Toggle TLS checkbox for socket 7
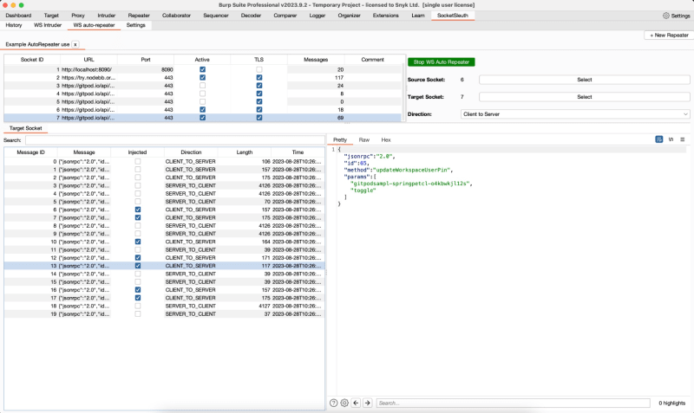The width and height of the screenshot is (694, 413). 259,118
